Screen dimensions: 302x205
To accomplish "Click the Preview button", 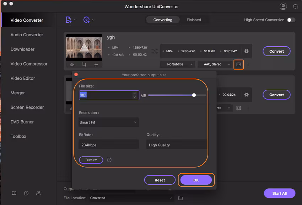I will pyautogui.click(x=91, y=160).
